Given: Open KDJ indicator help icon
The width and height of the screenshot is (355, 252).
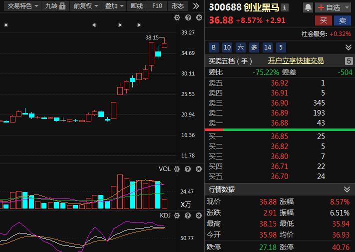Looking at the screenshot, I should (188, 215).
